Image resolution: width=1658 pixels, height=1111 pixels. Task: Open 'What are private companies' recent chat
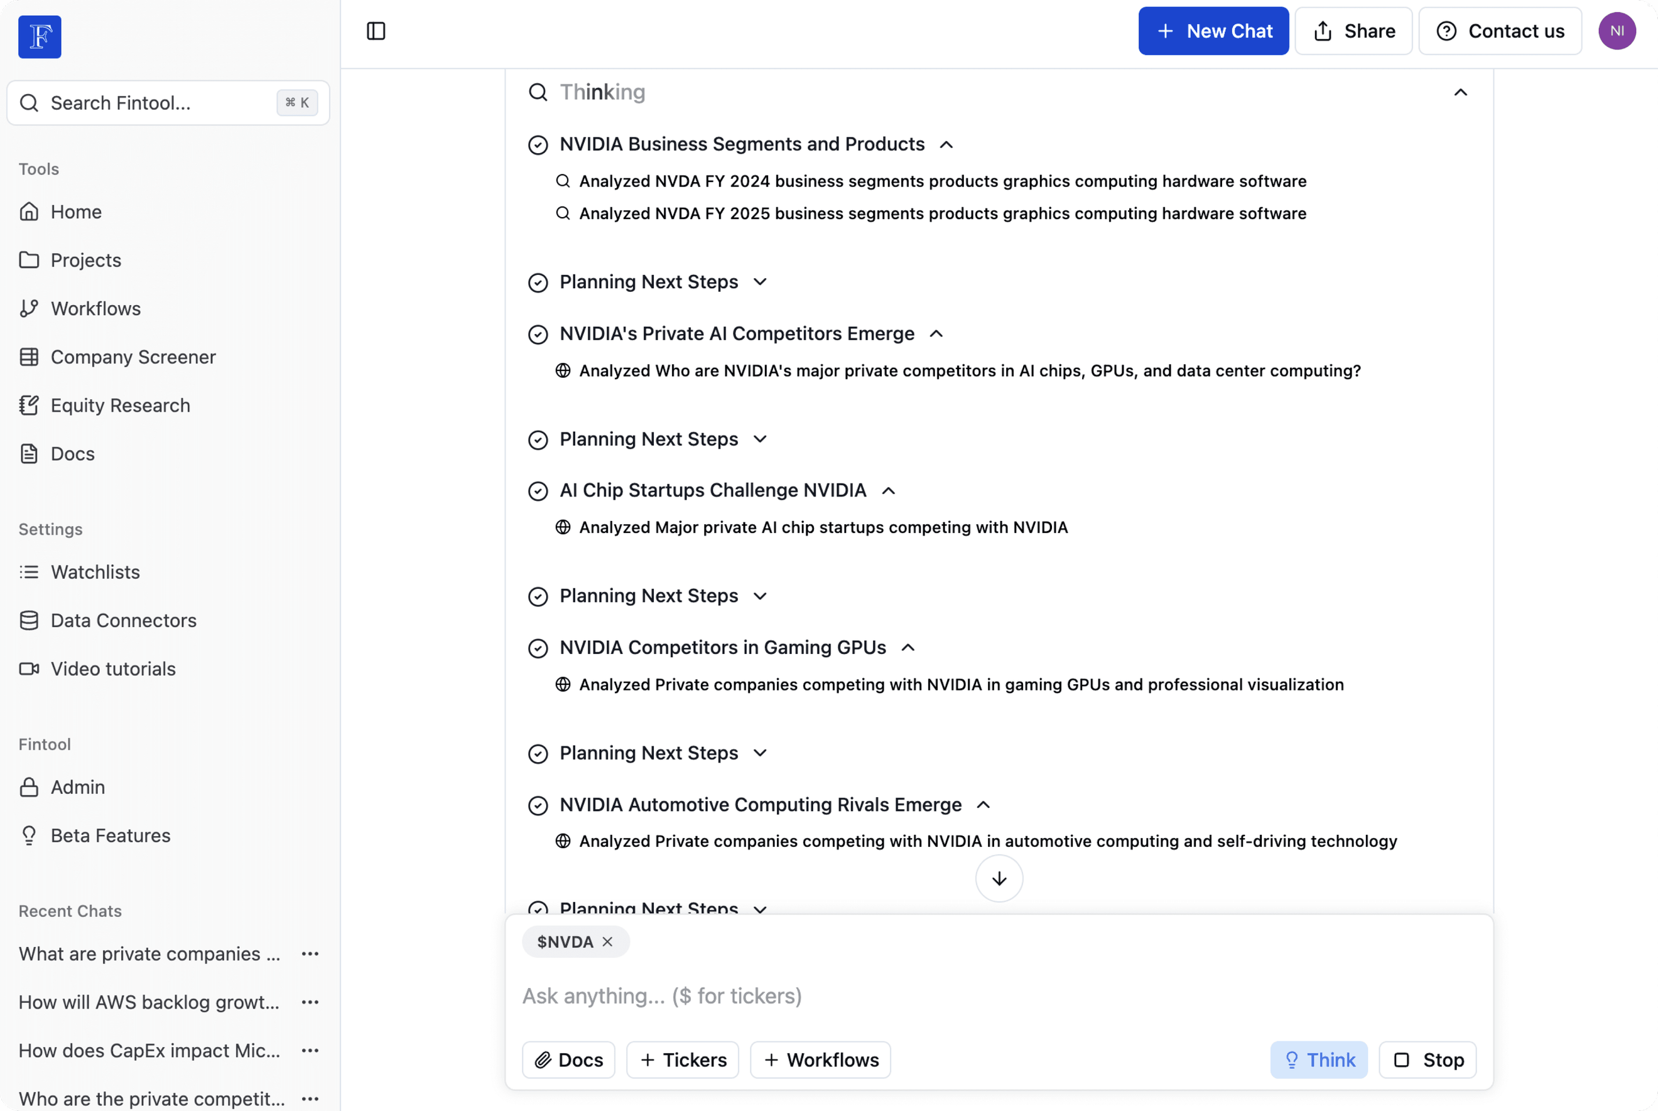click(x=149, y=953)
